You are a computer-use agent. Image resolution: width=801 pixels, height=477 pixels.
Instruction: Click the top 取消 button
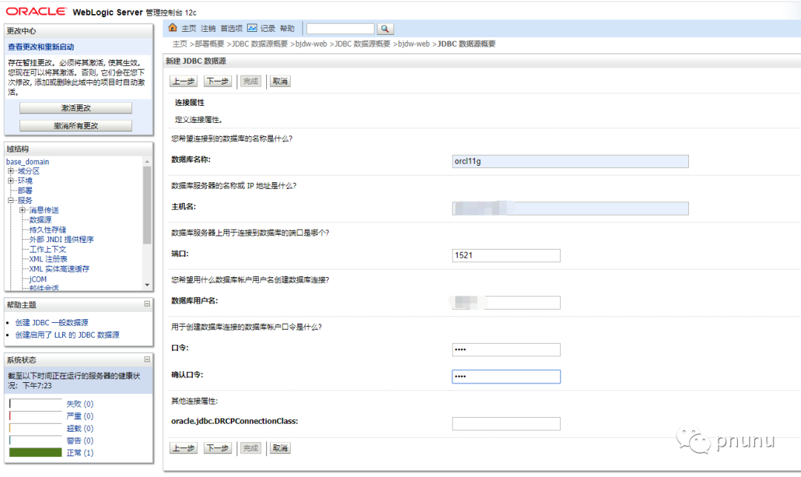point(280,81)
